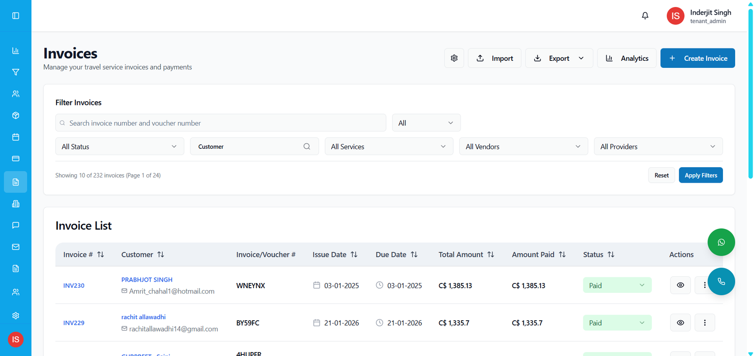754x356 pixels.
Task: Click the Create Invoice button
Action: [x=697, y=58]
